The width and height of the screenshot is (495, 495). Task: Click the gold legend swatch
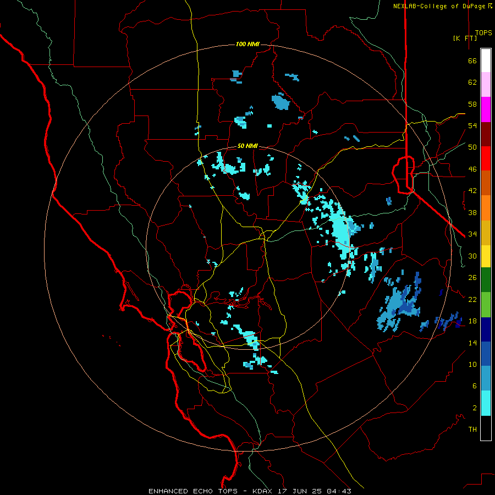click(x=486, y=233)
